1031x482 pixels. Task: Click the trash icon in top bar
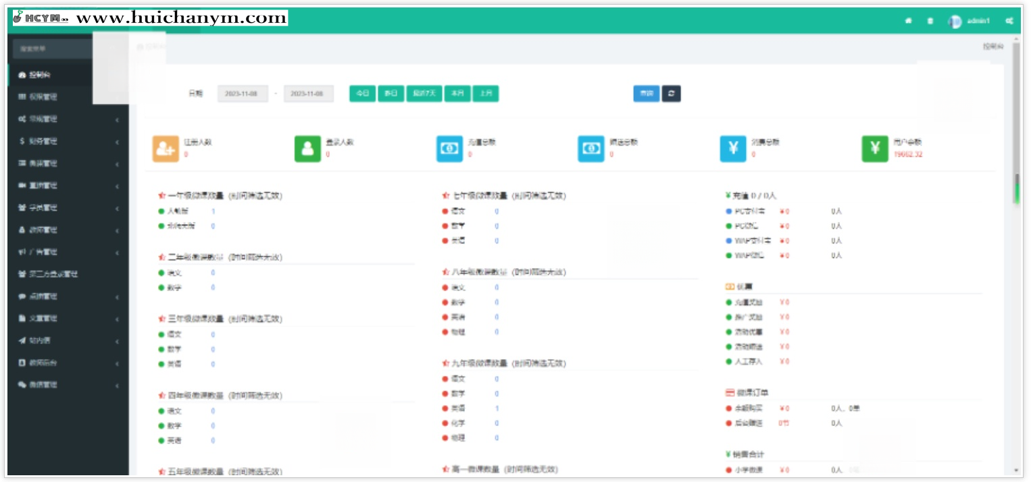(930, 21)
